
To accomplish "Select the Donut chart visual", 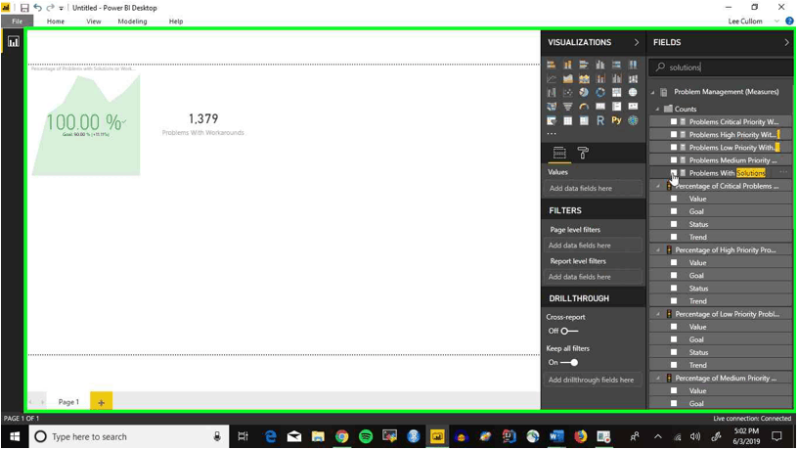I will click(600, 93).
